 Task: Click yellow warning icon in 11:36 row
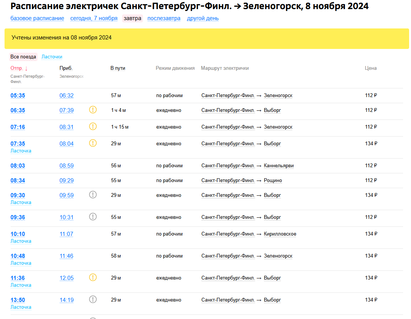click(x=93, y=277)
